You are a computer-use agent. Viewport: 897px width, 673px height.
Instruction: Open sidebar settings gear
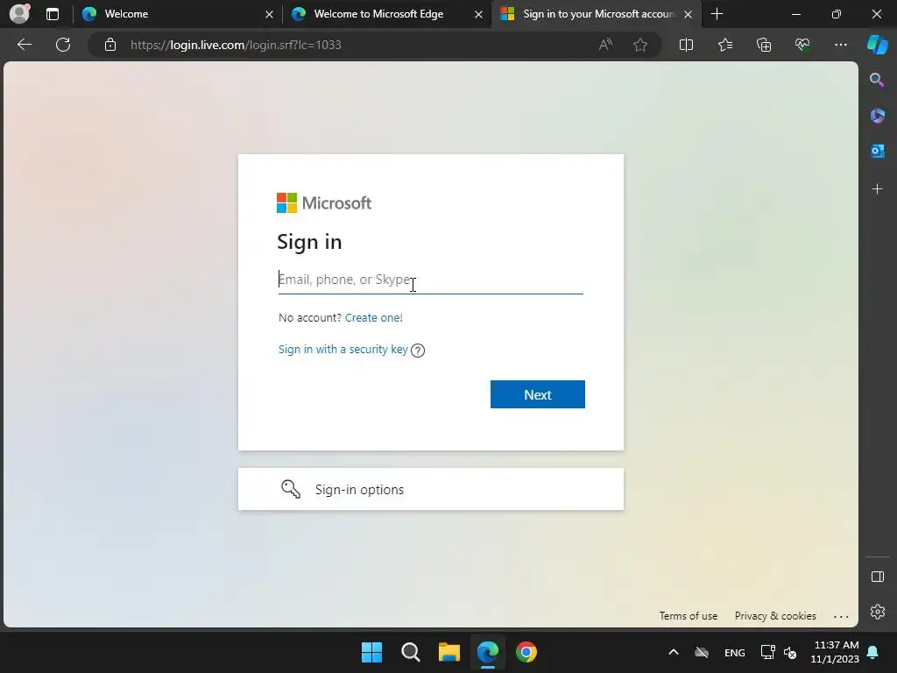coord(877,612)
